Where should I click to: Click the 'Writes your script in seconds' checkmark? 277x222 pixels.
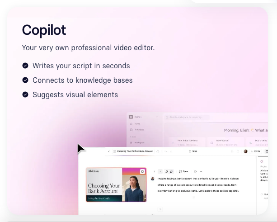coord(25,66)
